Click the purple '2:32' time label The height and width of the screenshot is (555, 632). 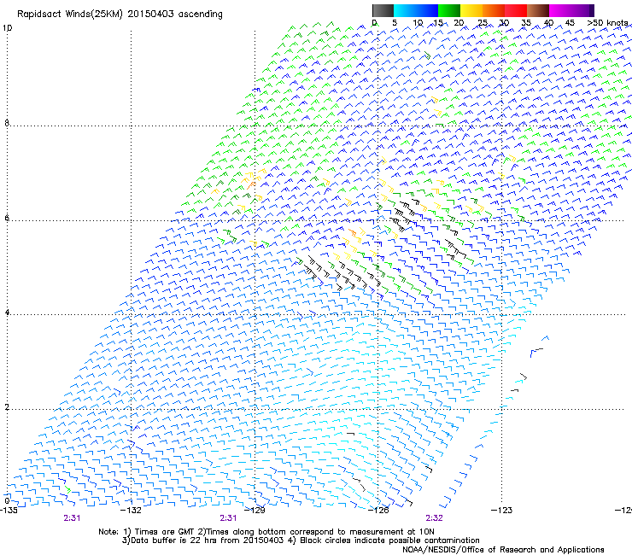[x=434, y=518]
